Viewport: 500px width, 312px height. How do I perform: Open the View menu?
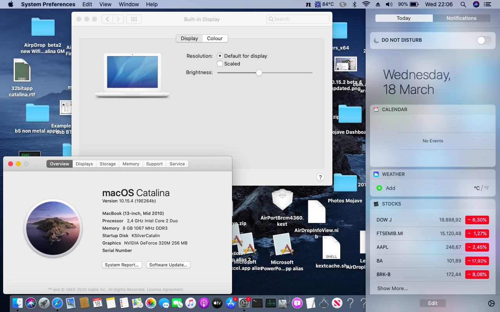(105, 4)
